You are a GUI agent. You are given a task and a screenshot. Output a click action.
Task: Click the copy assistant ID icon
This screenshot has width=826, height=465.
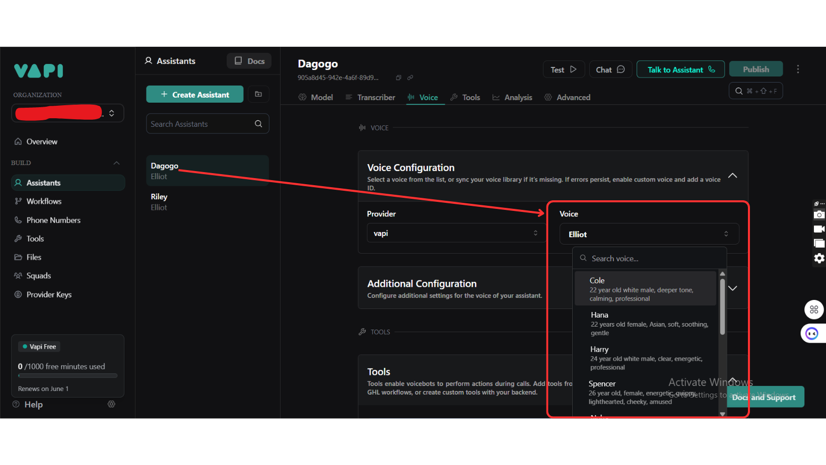[x=398, y=77]
